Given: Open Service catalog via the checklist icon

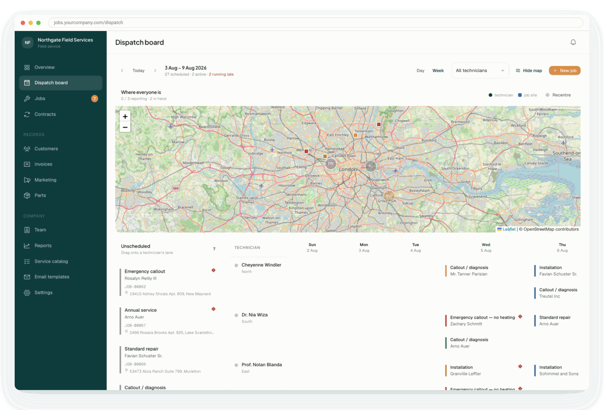Looking at the screenshot, I should point(27,261).
